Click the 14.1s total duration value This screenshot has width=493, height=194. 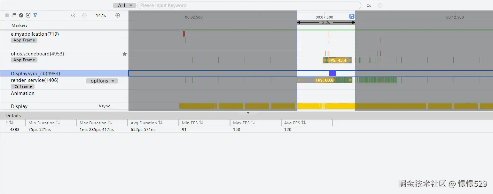pos(101,15)
